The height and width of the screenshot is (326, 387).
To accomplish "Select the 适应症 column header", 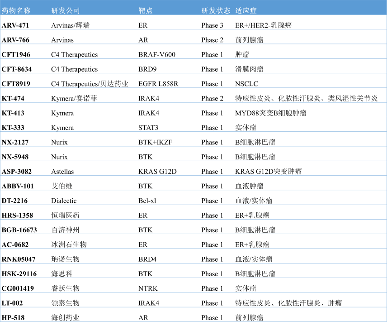I will 246,10.
